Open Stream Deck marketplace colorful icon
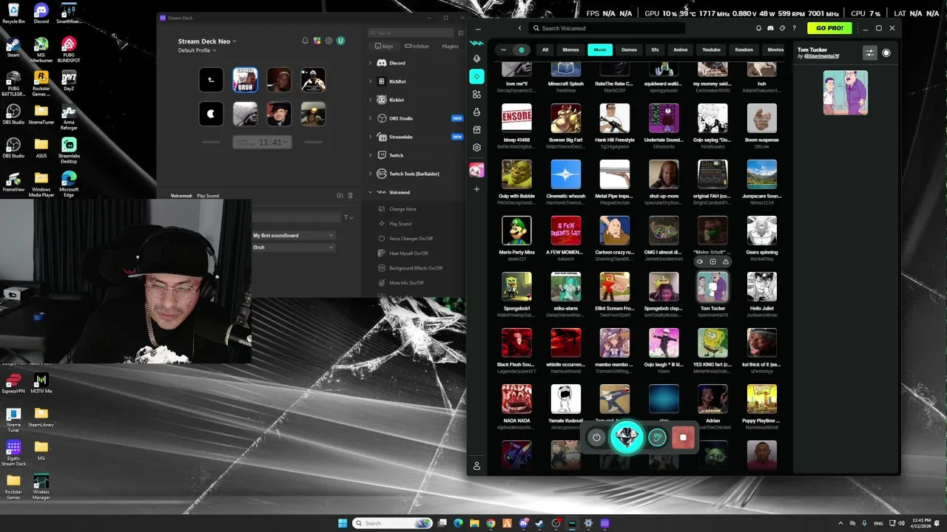The image size is (947, 532). click(317, 41)
